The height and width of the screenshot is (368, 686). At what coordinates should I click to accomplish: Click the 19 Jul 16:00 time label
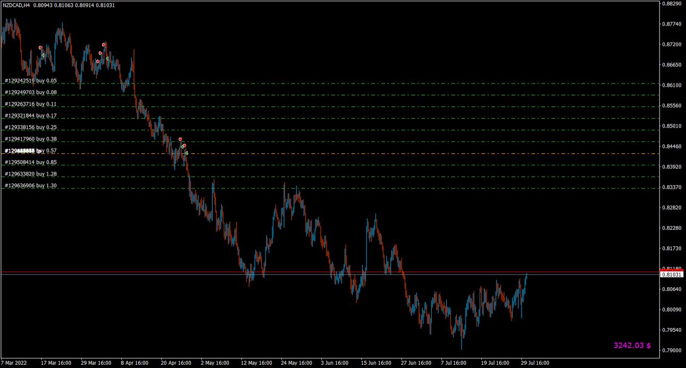click(495, 363)
